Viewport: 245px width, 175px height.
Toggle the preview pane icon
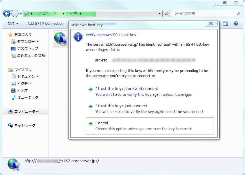coord(225,24)
